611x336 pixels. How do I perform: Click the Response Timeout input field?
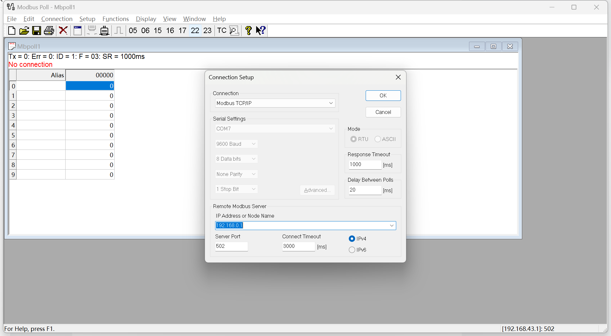365,164
